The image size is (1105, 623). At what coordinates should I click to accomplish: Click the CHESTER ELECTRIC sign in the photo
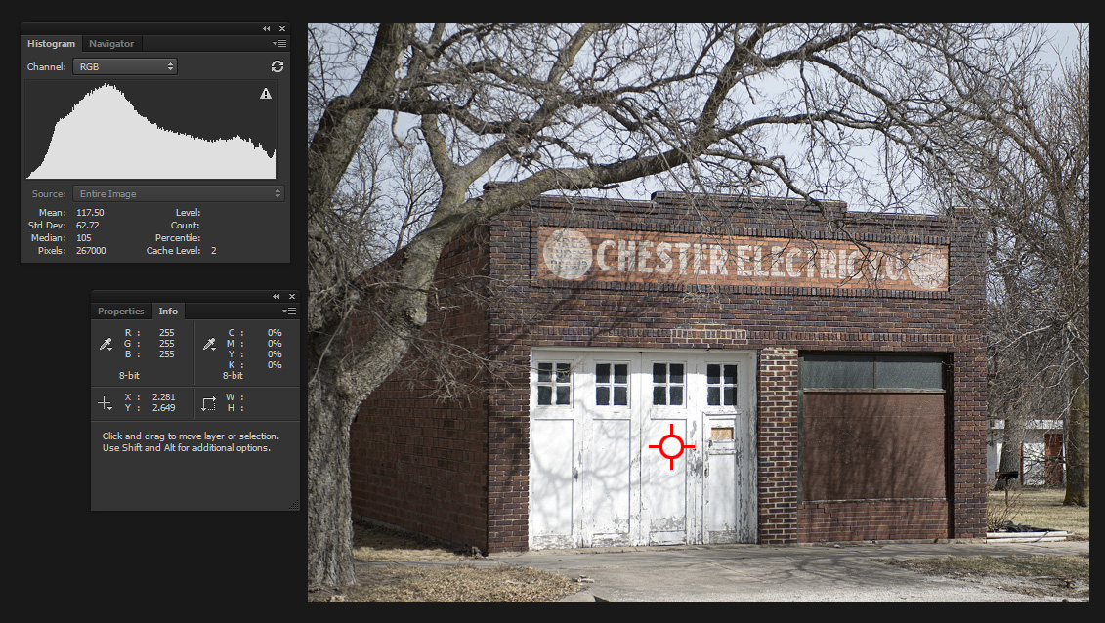(743, 260)
